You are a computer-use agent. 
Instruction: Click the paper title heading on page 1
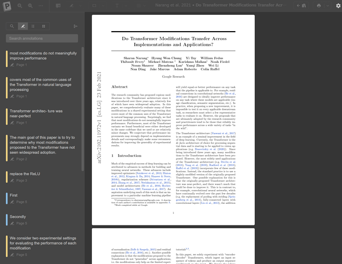[174, 41]
